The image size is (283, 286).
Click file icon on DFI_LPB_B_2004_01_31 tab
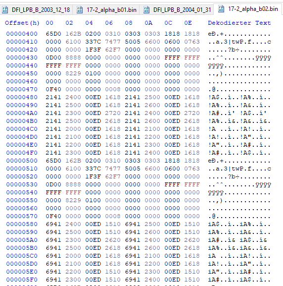[x=146, y=10]
